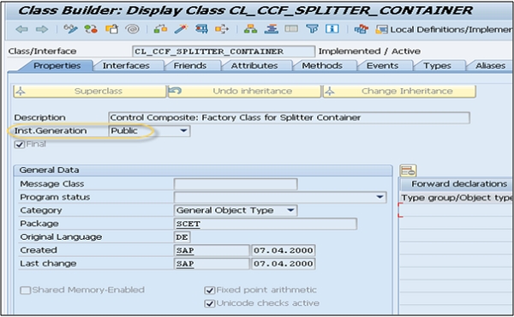Show the object hierarchy tree icon

point(250,29)
